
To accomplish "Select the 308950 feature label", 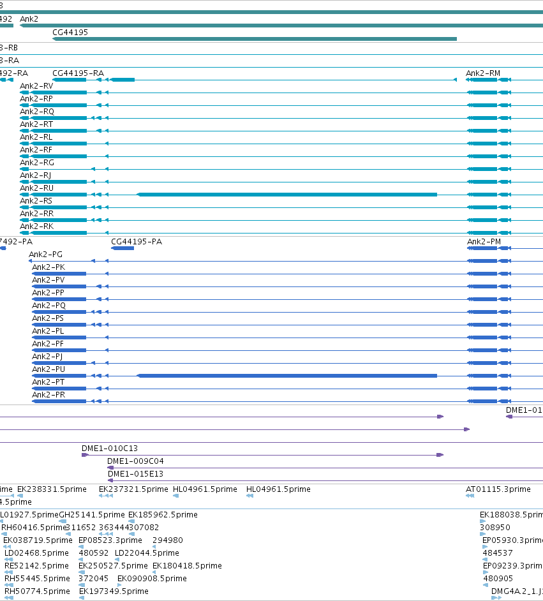I will (x=495, y=528).
